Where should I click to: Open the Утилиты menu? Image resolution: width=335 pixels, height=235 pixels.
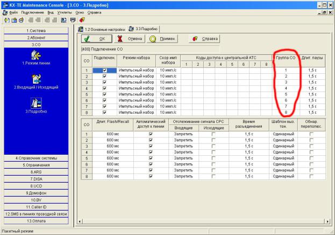click(65, 12)
